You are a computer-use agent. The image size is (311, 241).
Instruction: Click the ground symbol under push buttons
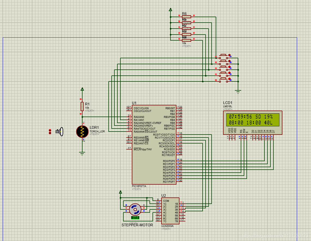[x=238, y=91]
